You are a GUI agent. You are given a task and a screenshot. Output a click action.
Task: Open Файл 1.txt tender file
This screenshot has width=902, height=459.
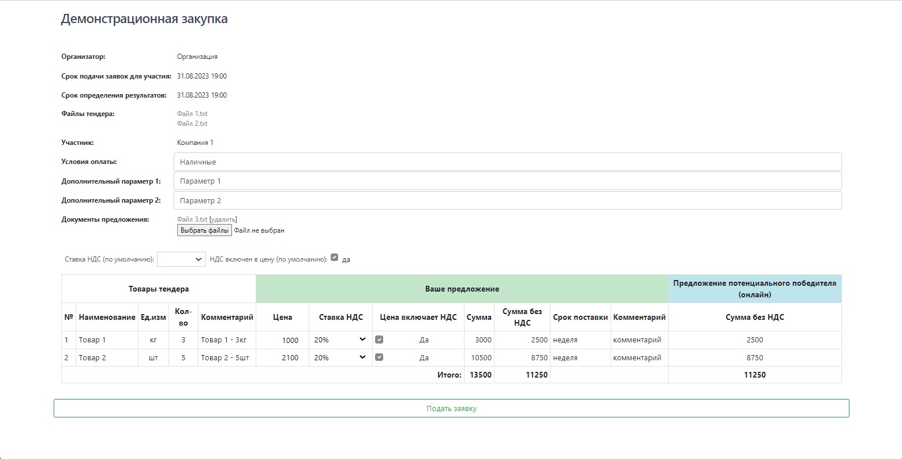point(192,114)
